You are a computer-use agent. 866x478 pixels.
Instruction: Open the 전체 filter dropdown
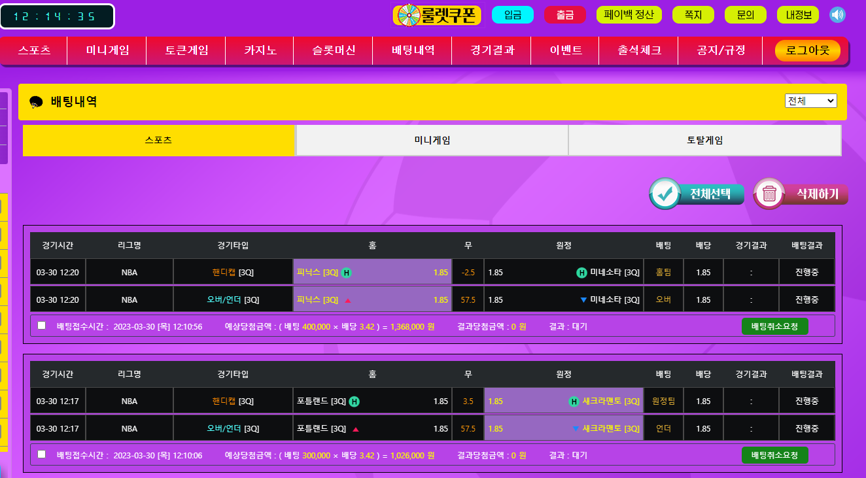810,101
